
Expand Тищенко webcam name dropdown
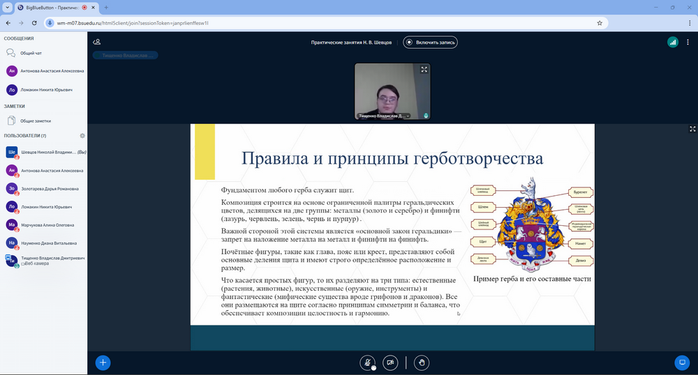coord(408,116)
